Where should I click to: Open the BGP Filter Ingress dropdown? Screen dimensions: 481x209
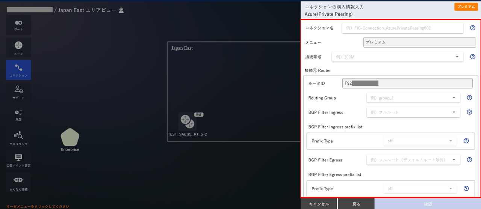pos(413,112)
